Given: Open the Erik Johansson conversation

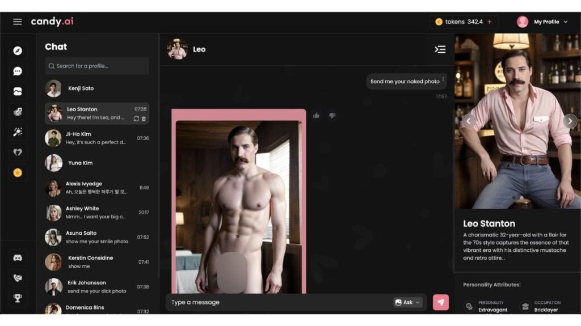Looking at the screenshot, I should pos(96,287).
